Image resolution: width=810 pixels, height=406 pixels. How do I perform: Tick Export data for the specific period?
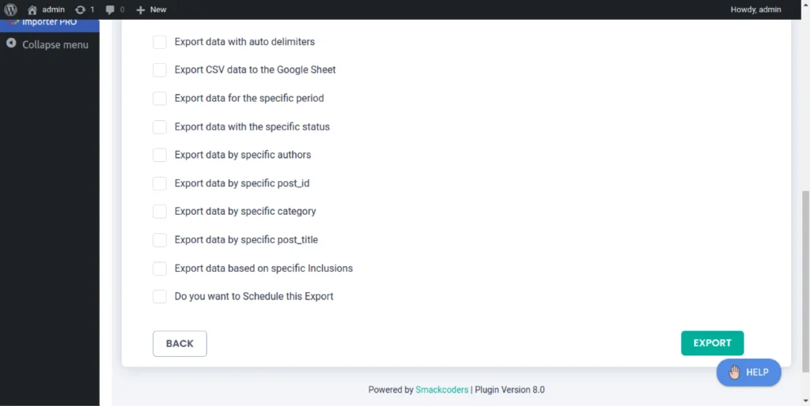(x=160, y=99)
